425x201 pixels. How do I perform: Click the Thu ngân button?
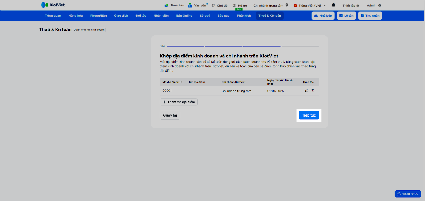pos(370,16)
